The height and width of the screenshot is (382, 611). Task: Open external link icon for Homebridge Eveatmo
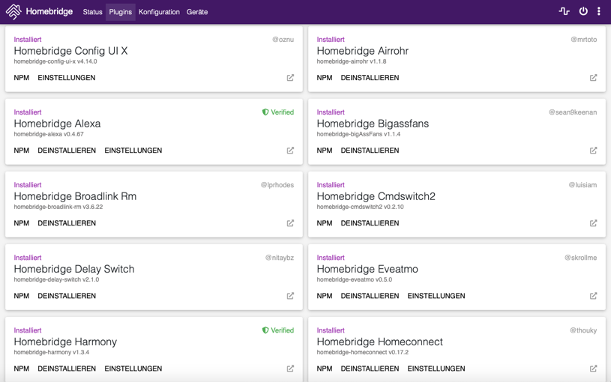593,296
